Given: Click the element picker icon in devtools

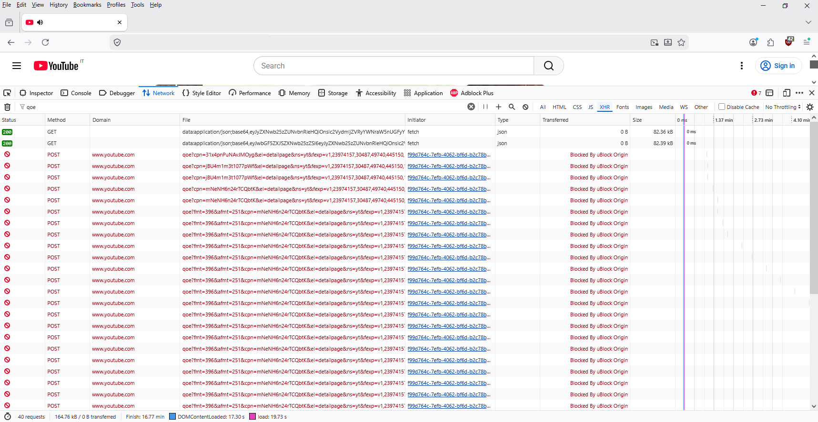Looking at the screenshot, I should point(7,93).
